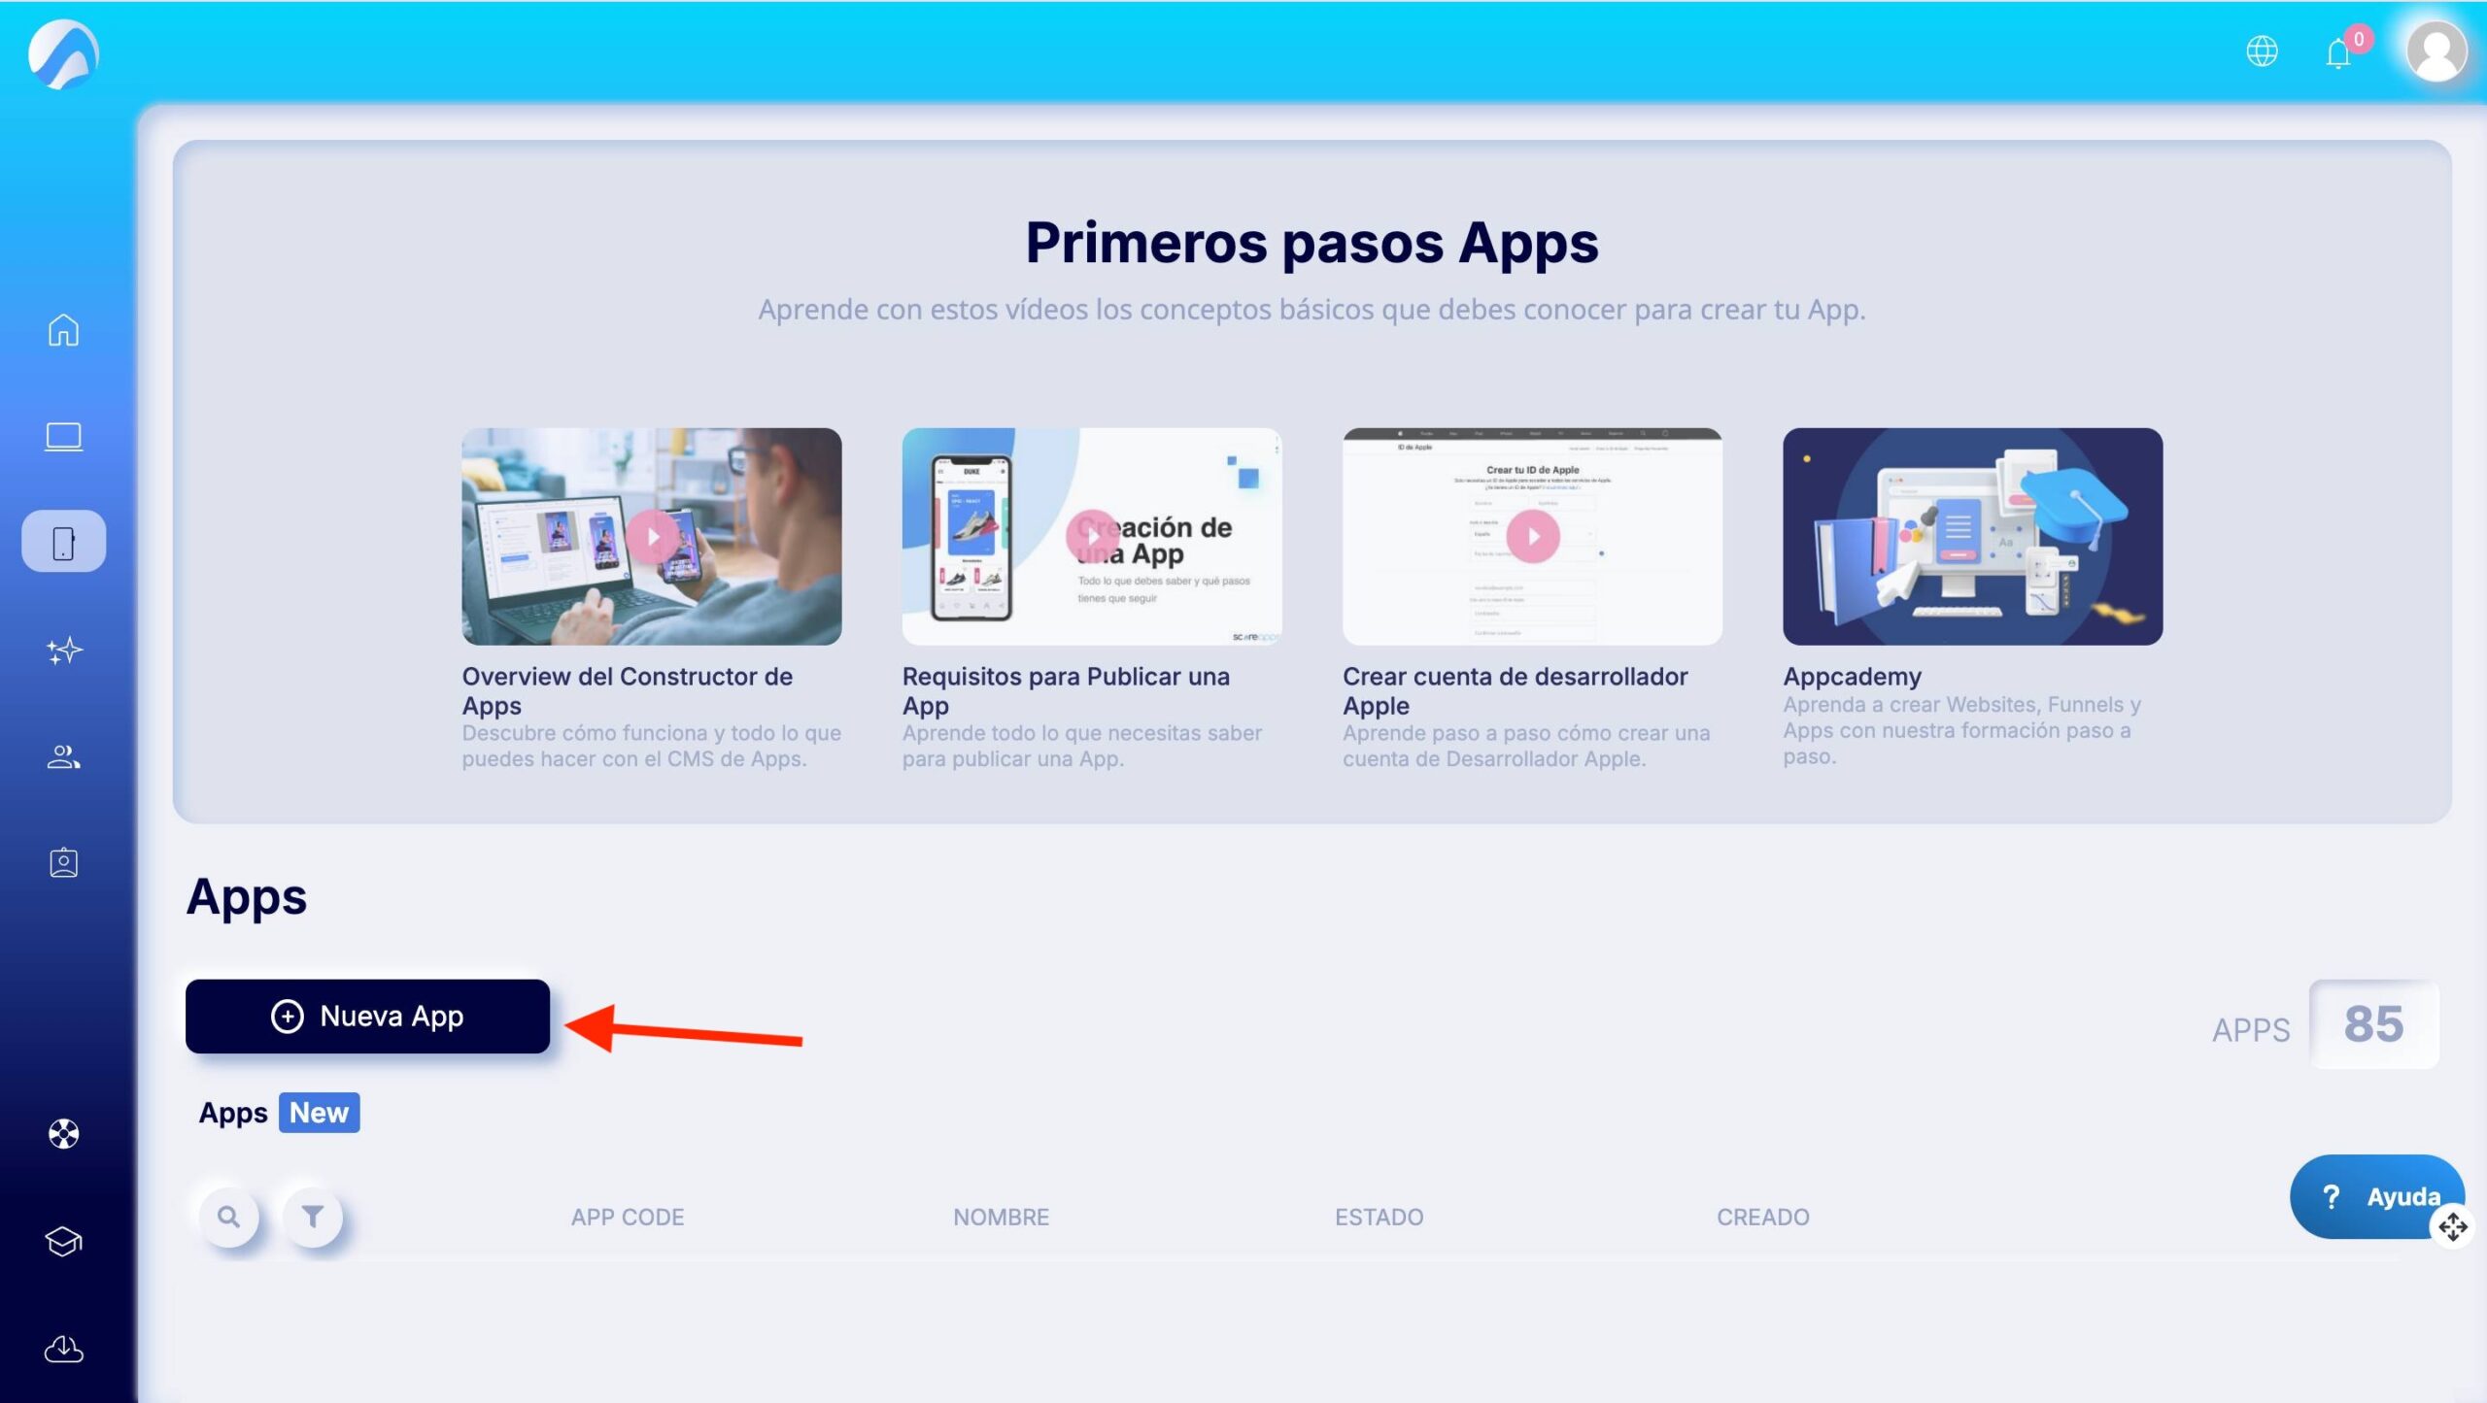Image resolution: width=2487 pixels, height=1403 pixels.
Task: Open the filter funnel in apps table
Action: (x=312, y=1216)
